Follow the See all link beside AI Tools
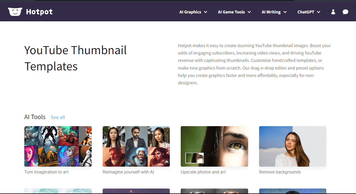Viewport: 356px width, 194px height. (58, 117)
